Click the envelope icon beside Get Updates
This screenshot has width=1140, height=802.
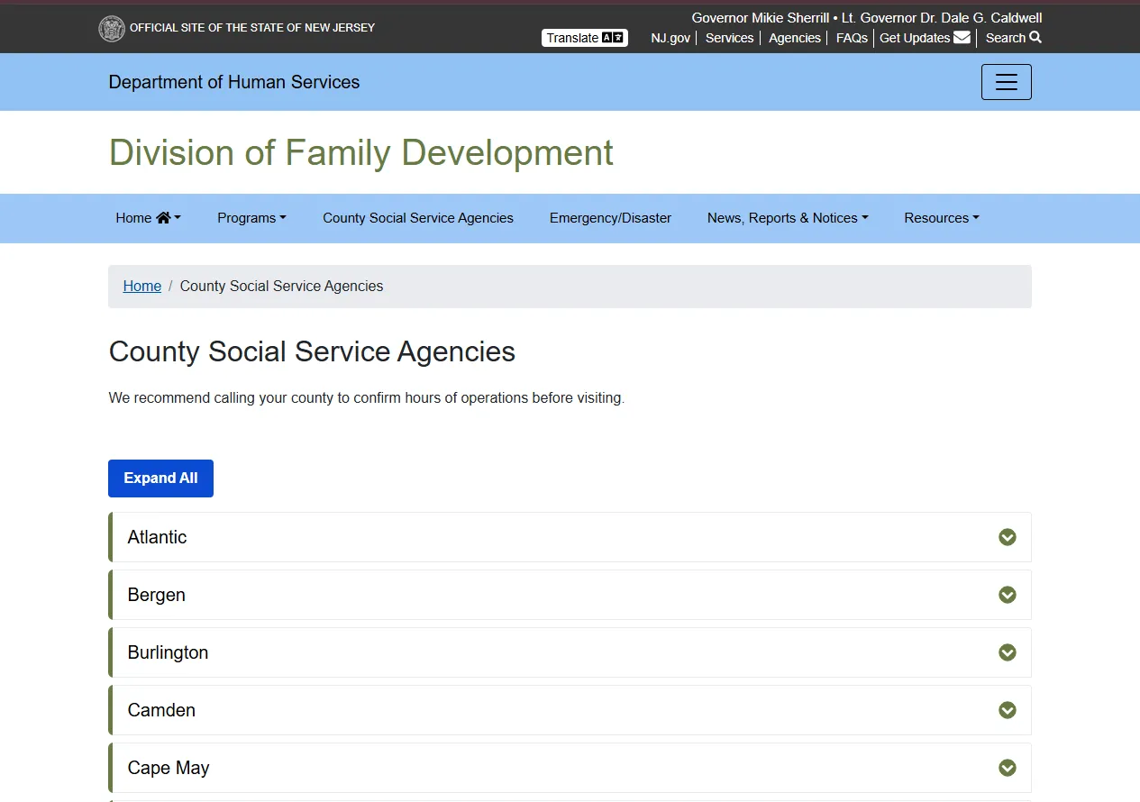[962, 38]
